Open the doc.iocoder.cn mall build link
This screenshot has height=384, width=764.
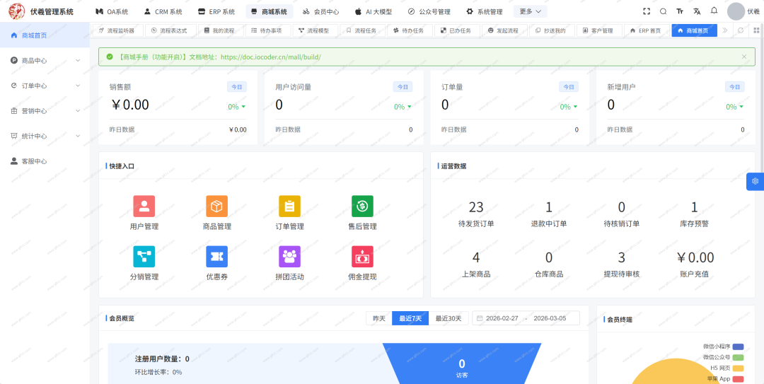tap(270, 57)
